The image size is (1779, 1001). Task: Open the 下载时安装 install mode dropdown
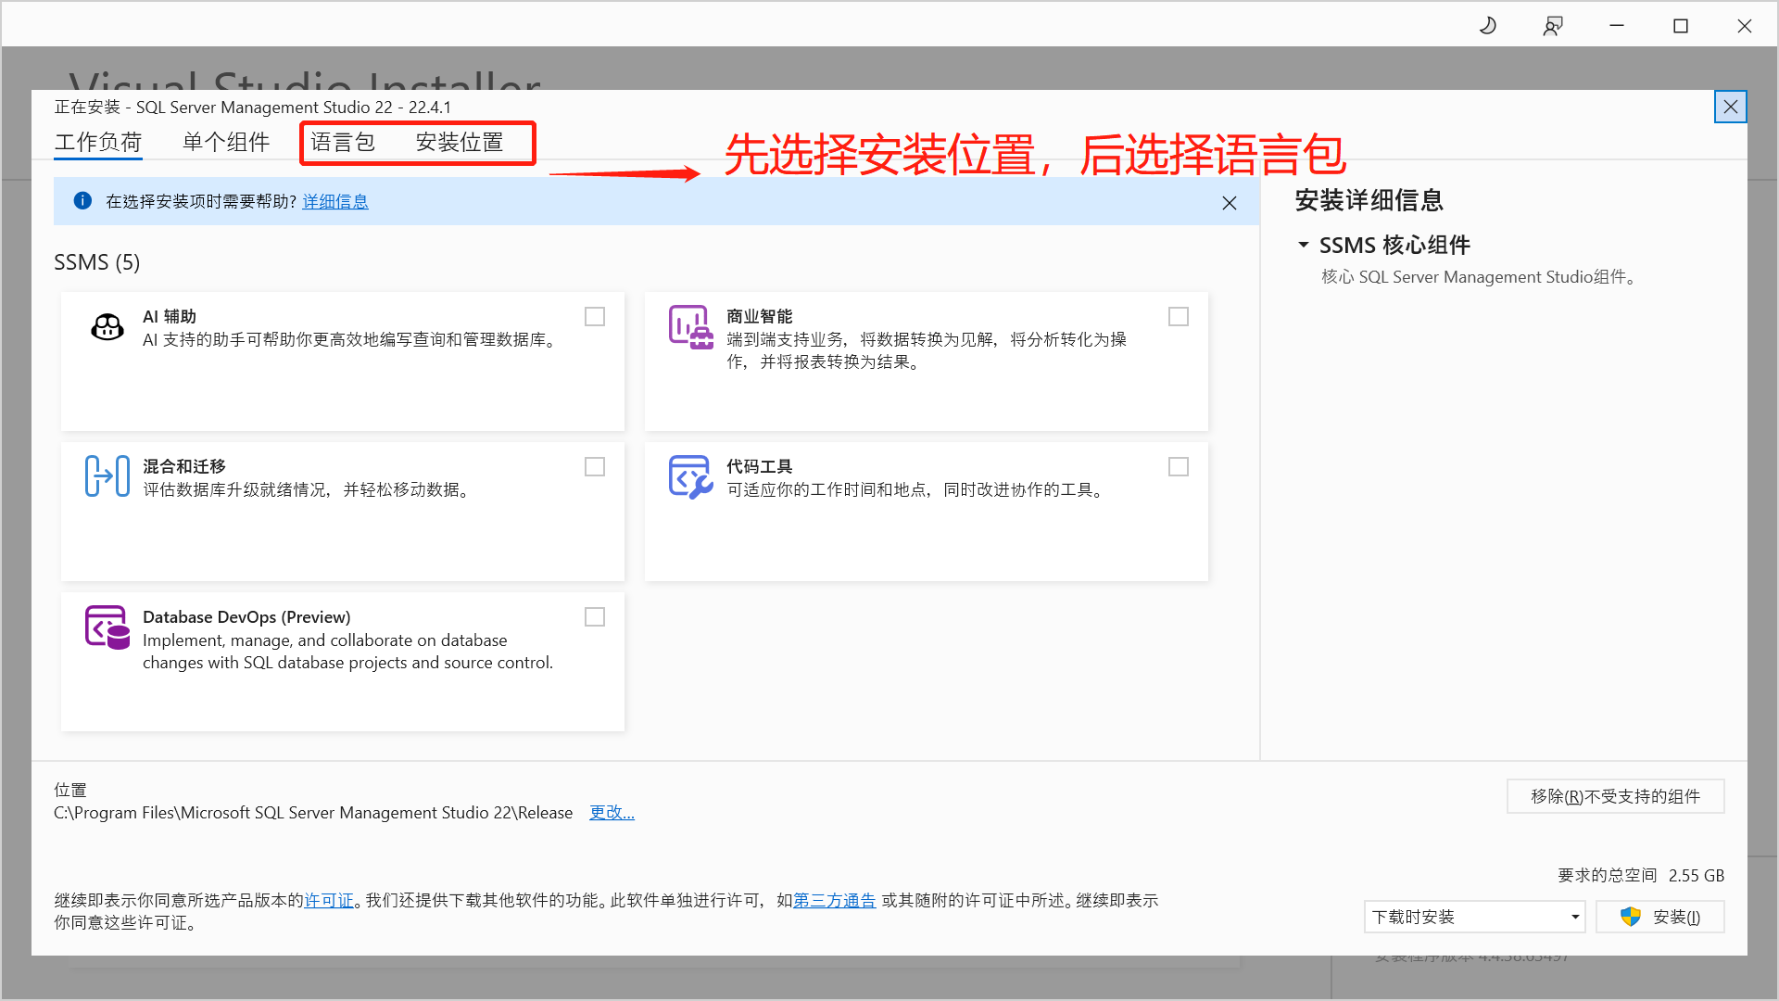point(1474,917)
